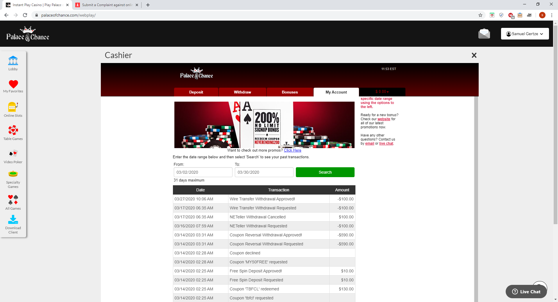
Task: Select the My Account tab
Action: coord(336,92)
